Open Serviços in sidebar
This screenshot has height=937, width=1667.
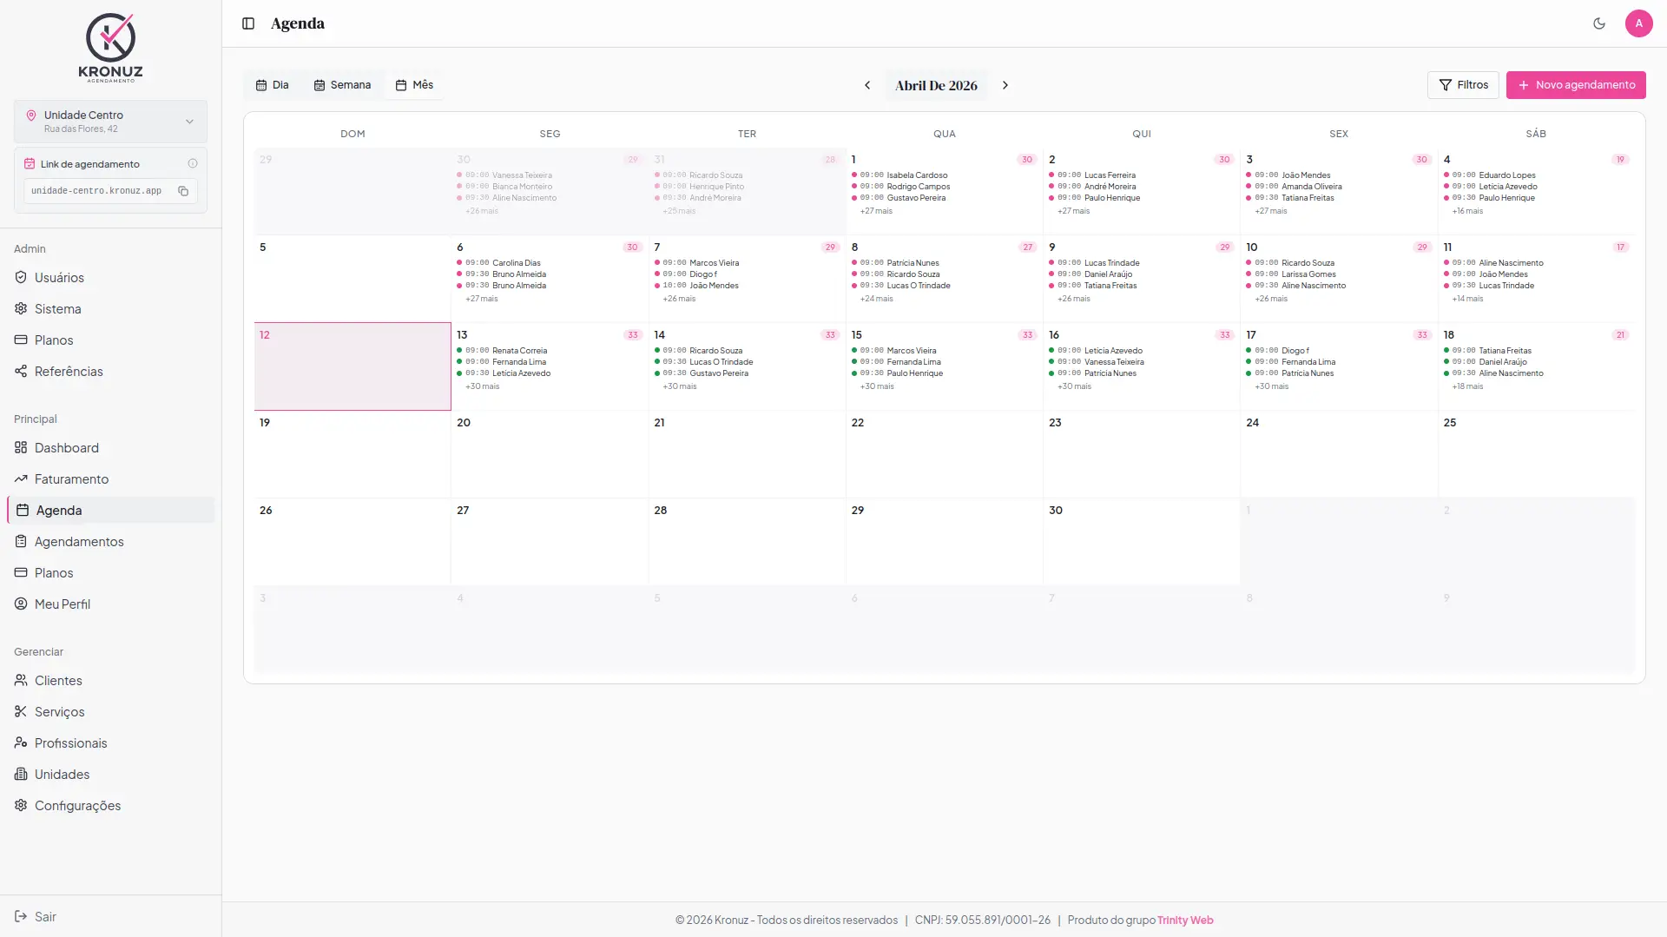(59, 712)
